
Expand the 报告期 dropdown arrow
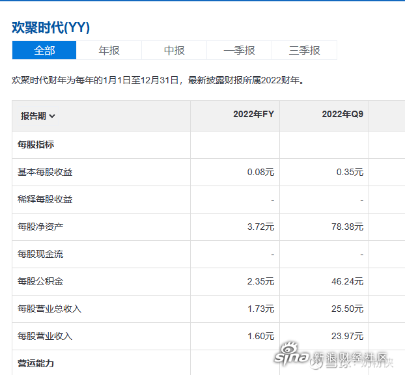(x=52, y=116)
